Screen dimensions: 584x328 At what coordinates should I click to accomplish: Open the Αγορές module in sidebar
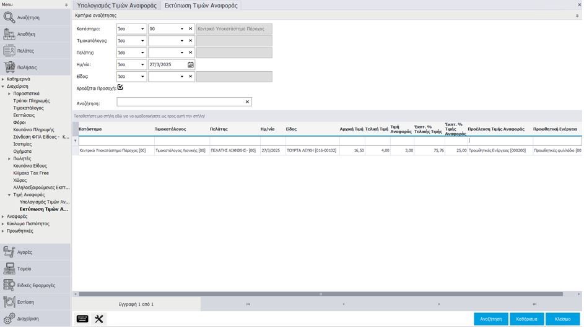coord(25,252)
